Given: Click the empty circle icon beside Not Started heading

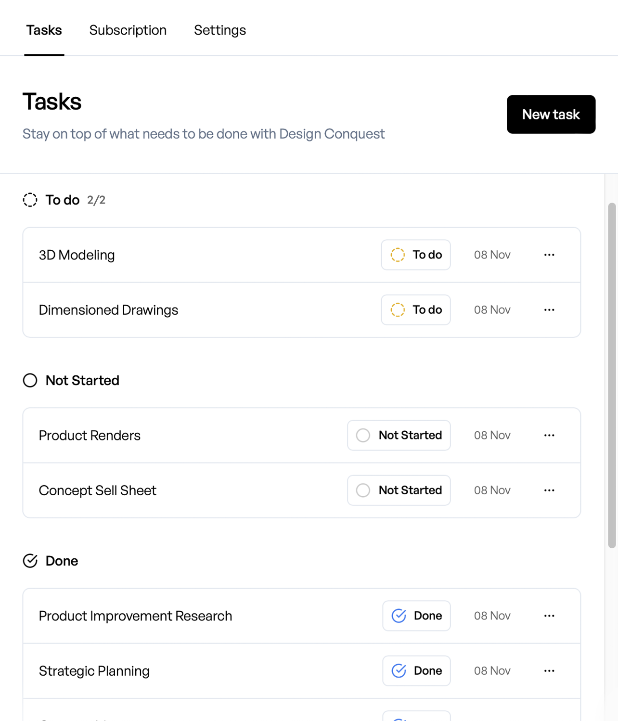Looking at the screenshot, I should click(x=30, y=380).
